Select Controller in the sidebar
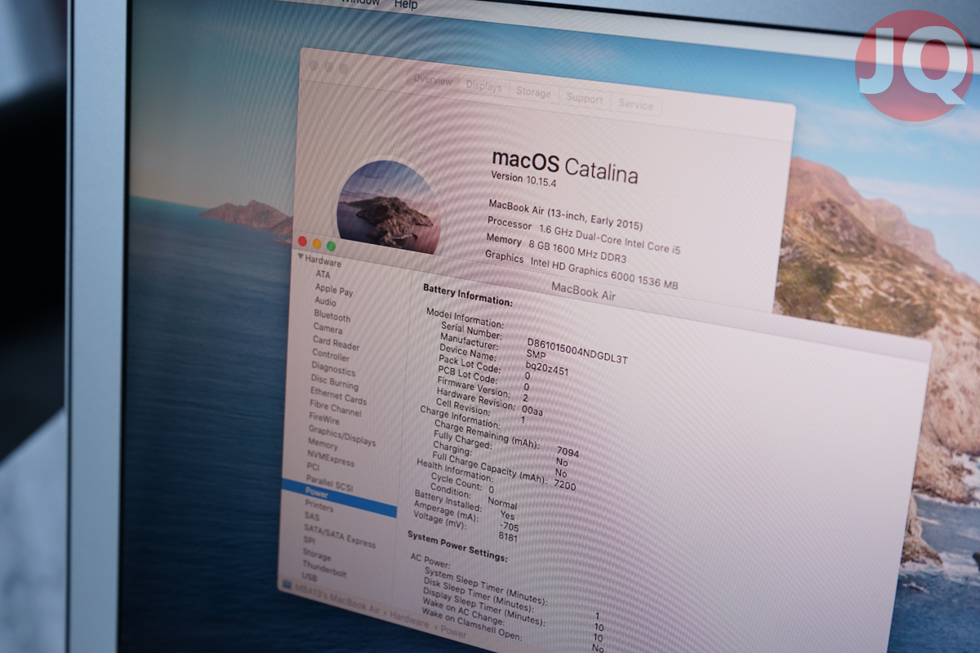This screenshot has height=653, width=980. click(x=331, y=355)
